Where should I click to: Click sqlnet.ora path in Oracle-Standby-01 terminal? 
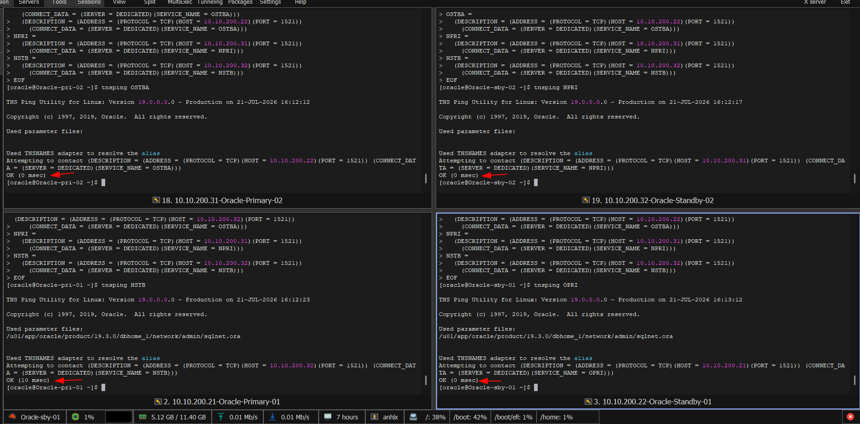[556, 336]
